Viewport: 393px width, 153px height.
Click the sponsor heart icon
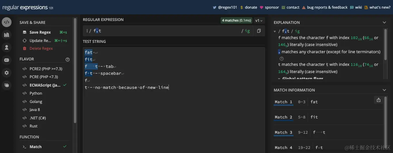click(x=262, y=7)
